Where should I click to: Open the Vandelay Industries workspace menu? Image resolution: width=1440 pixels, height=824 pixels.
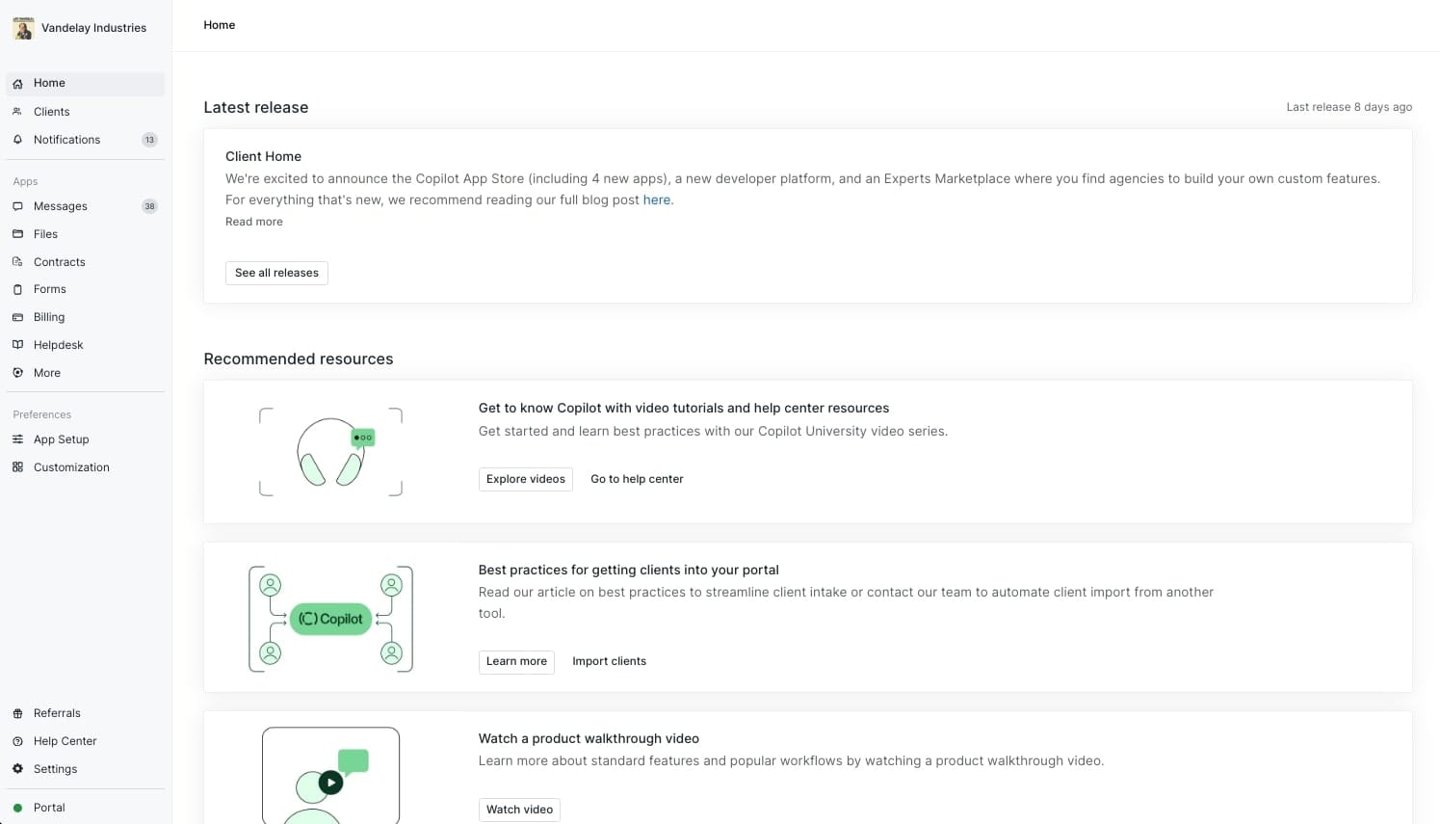coord(81,28)
